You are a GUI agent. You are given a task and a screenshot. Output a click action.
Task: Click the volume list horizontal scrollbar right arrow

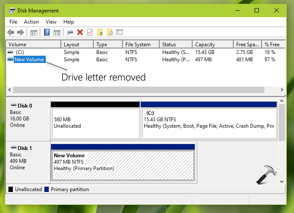point(282,90)
